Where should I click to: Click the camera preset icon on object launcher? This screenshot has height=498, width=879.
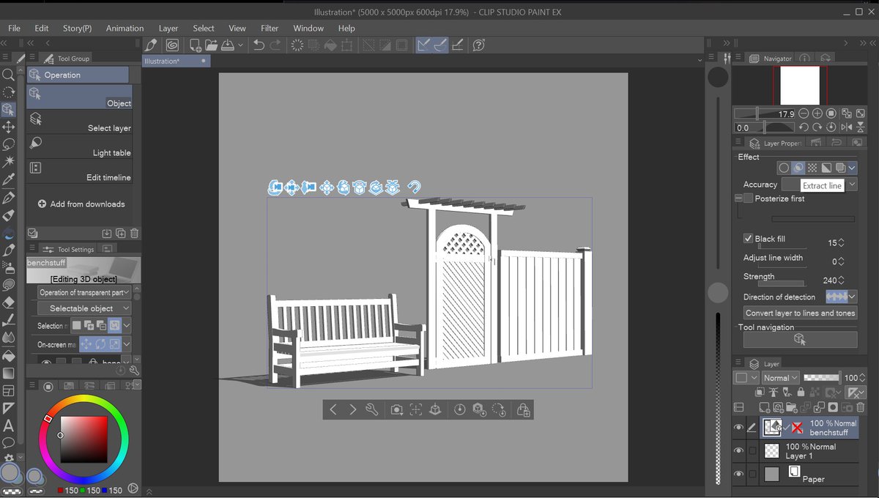[396, 409]
